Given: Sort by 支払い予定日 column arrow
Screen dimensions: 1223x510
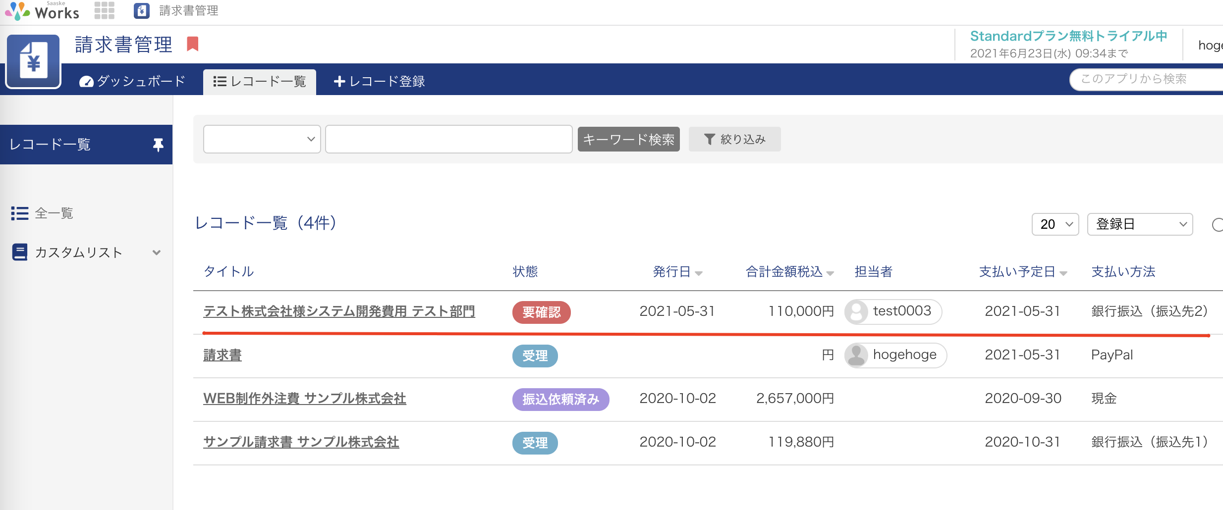Looking at the screenshot, I should 1063,273.
